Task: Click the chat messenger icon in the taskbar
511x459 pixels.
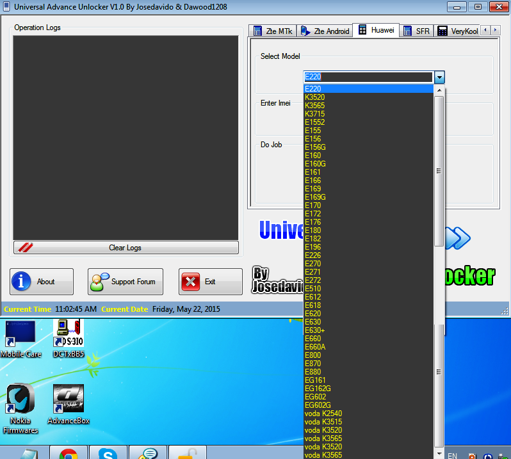Action: point(148,453)
